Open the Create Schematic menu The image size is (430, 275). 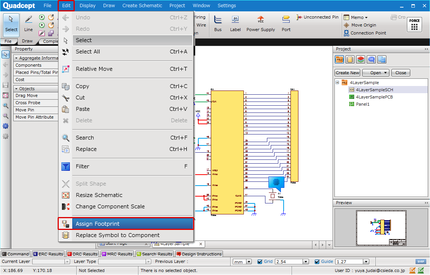[142, 5]
